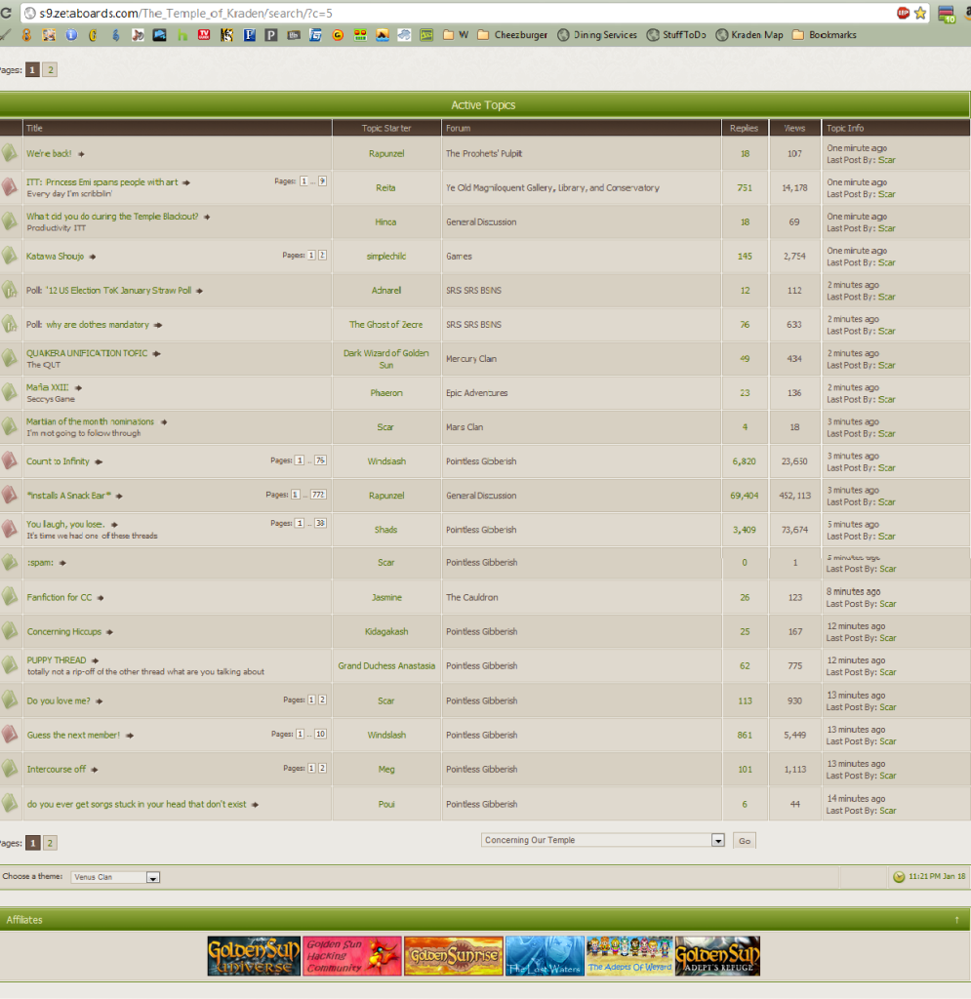Click the go-to-last-post arrow beside 'We're back!'

point(81,154)
